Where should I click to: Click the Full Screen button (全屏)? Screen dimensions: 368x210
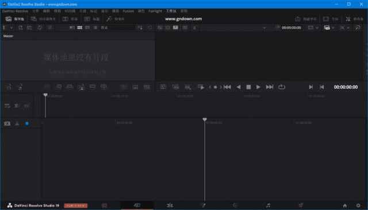331,19
